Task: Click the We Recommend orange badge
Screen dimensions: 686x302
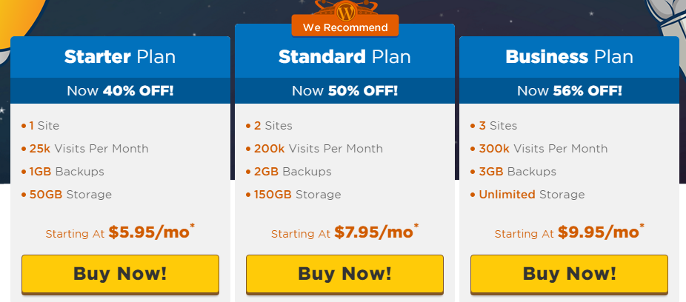Action: [345, 26]
